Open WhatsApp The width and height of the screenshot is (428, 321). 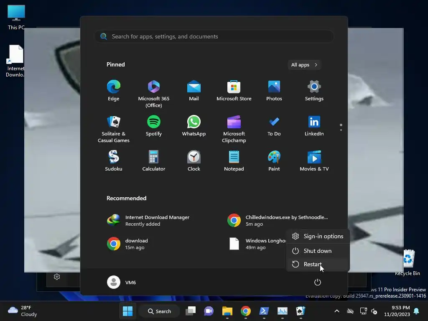194,126
